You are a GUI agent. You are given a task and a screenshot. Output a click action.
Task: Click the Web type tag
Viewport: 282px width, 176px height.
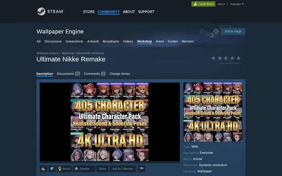[x=195, y=147]
